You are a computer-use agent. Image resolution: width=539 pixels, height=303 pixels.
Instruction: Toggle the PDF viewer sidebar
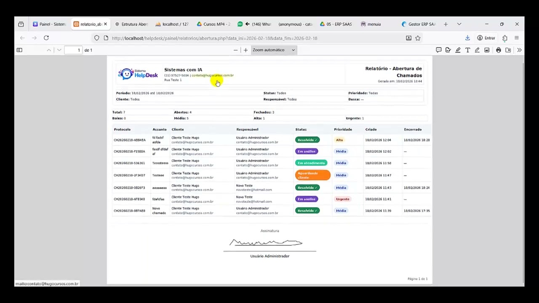19,50
